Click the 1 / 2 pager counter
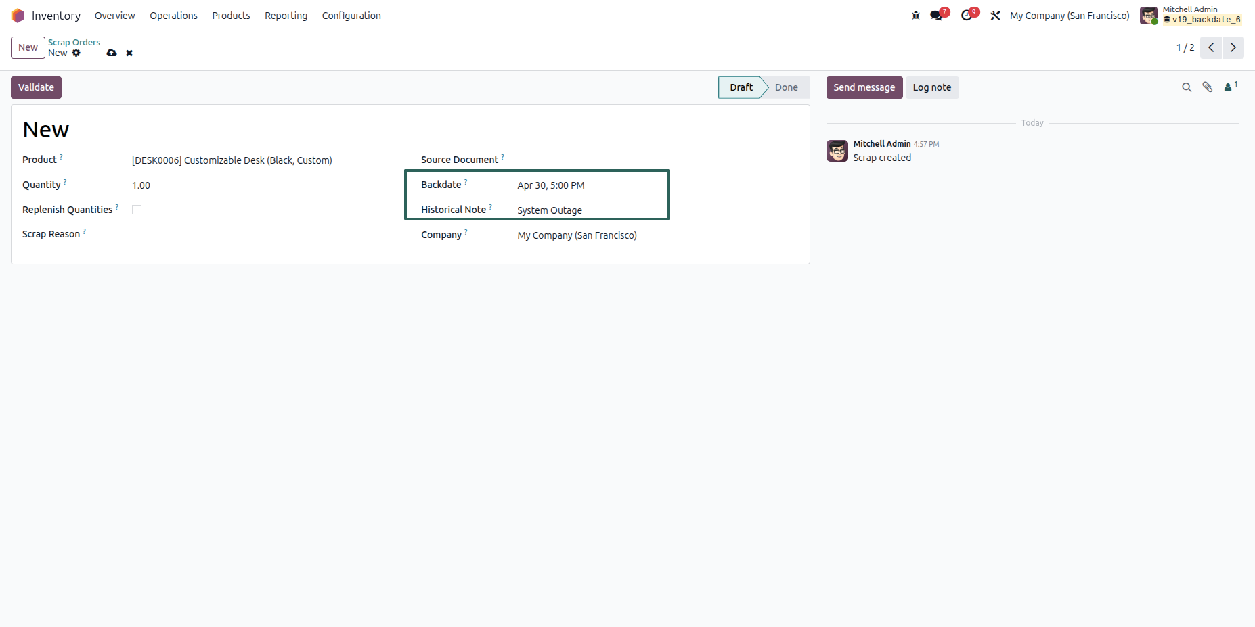The height and width of the screenshot is (627, 1255). coord(1185,47)
